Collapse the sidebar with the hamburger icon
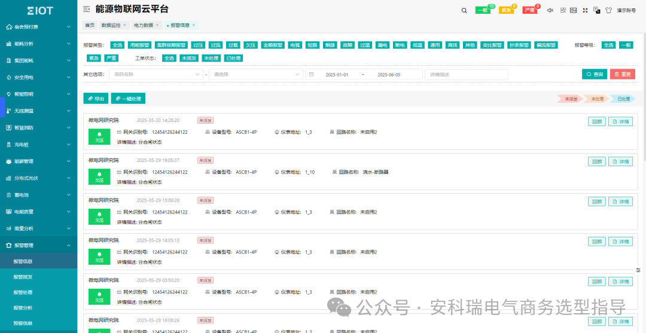The image size is (646, 333). point(86,9)
